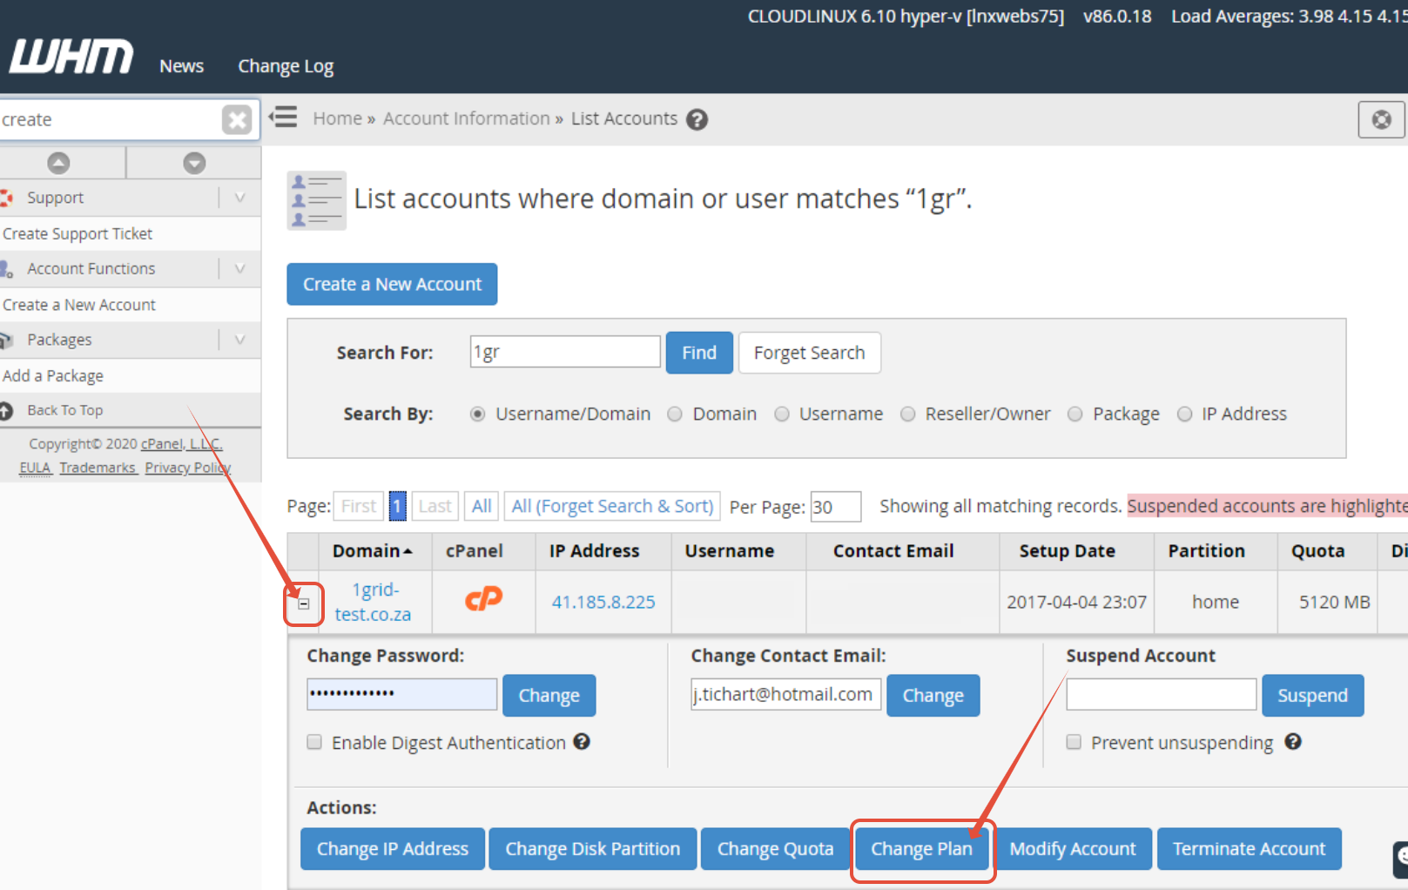Click the Support lifebuoy icon
The height and width of the screenshot is (890, 1408).
pyautogui.click(x=7, y=198)
